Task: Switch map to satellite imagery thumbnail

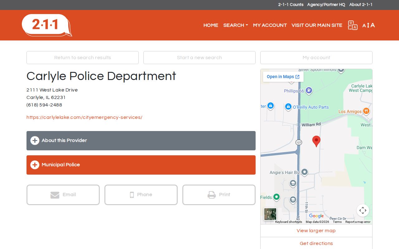Action: (x=270, y=214)
